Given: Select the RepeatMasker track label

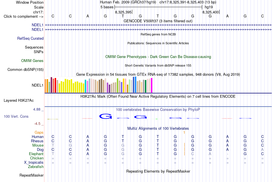Looking at the screenshot, I should [x=31, y=175].
